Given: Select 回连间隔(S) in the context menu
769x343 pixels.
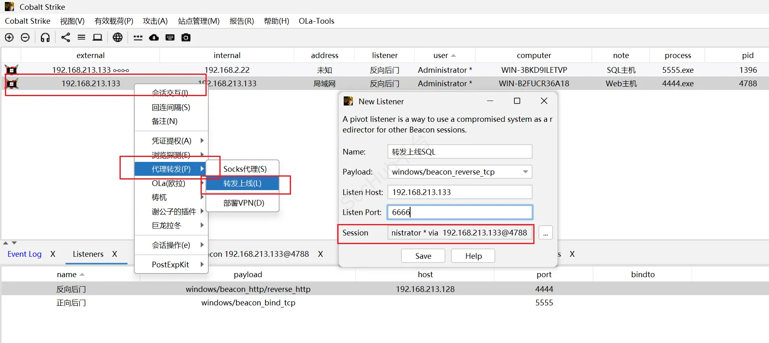Looking at the screenshot, I should pos(171,108).
